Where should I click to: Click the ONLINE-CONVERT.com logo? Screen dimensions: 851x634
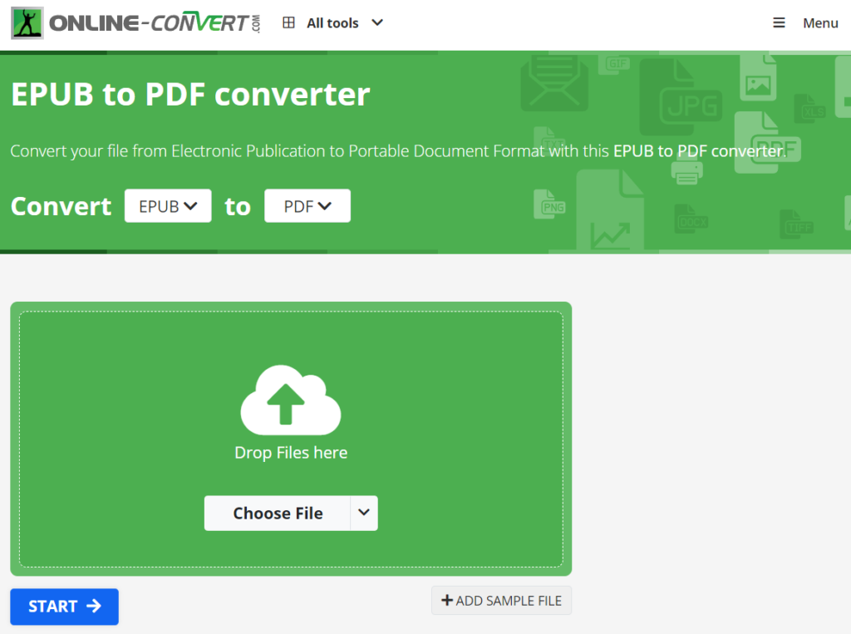(137, 22)
